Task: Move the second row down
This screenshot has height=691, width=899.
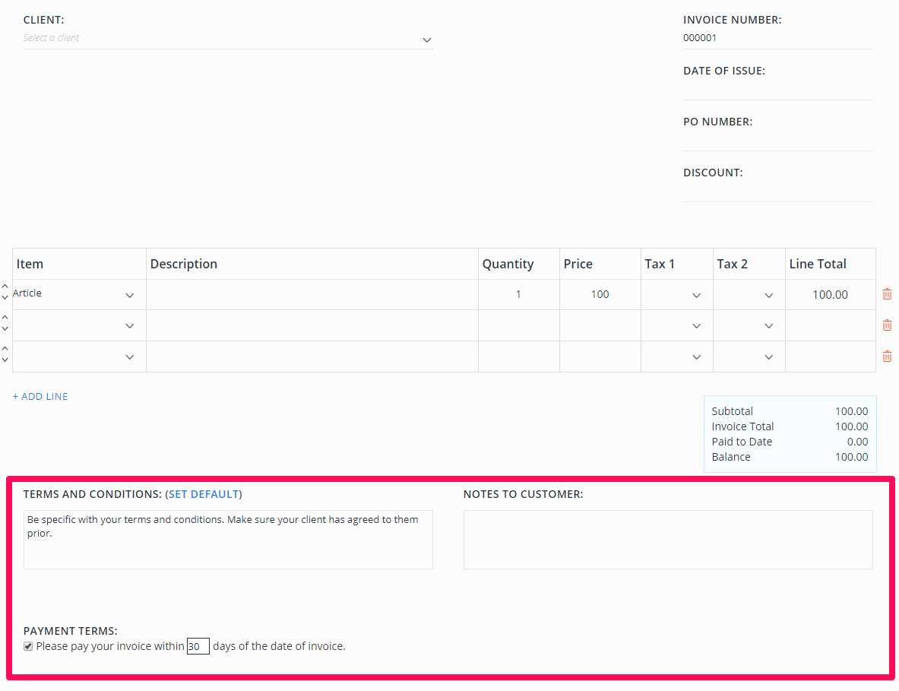Action: pos(5,329)
